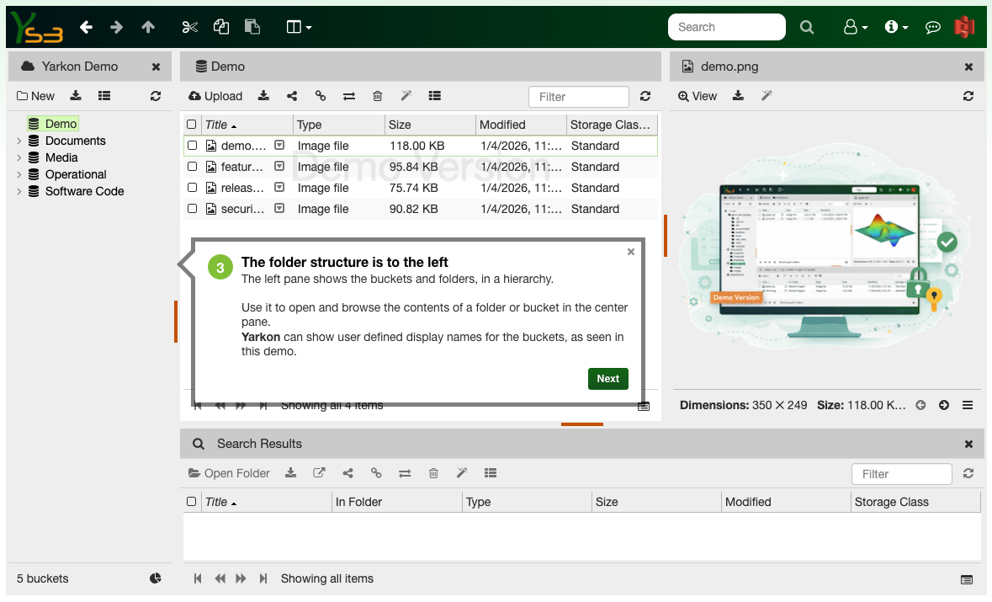Toggle select-all checkbox in Demo table header
This screenshot has height=602, width=992.
click(x=193, y=125)
